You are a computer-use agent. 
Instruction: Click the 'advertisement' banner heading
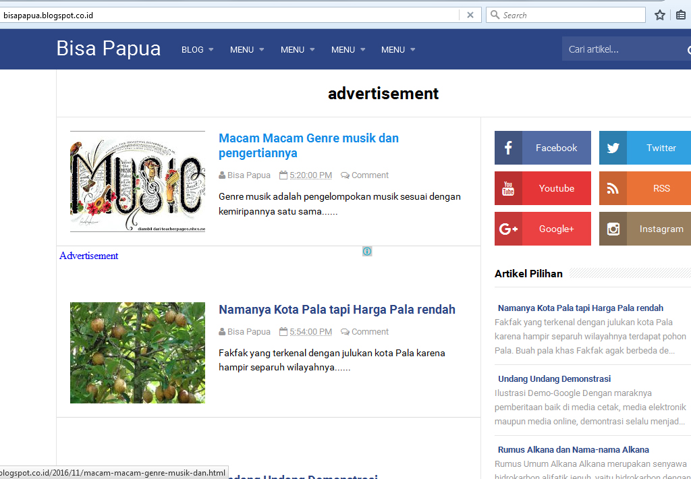point(383,93)
